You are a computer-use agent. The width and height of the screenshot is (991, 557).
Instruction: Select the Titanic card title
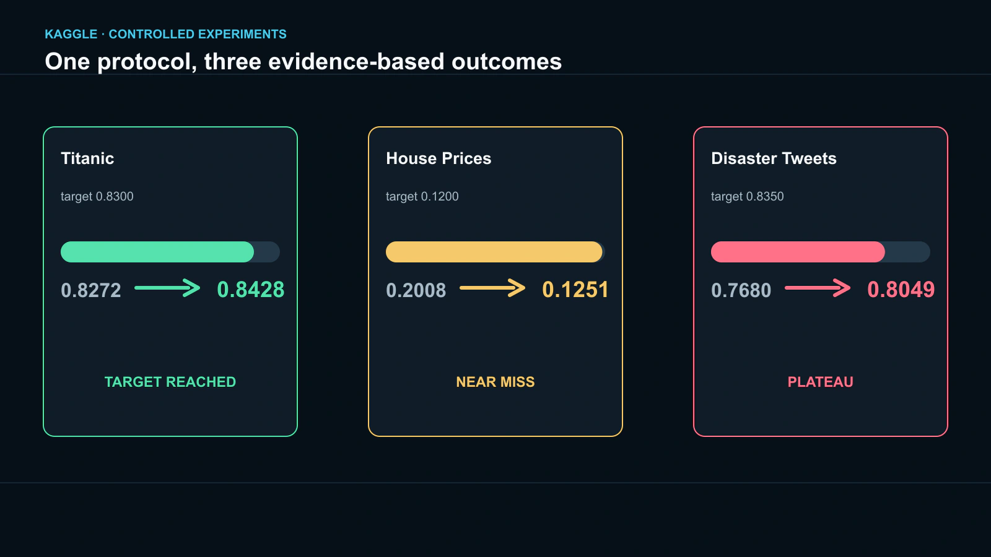click(x=87, y=158)
